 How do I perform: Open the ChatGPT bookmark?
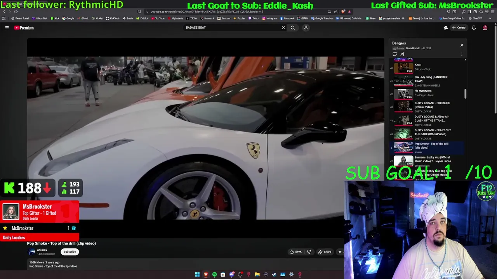click(475, 18)
